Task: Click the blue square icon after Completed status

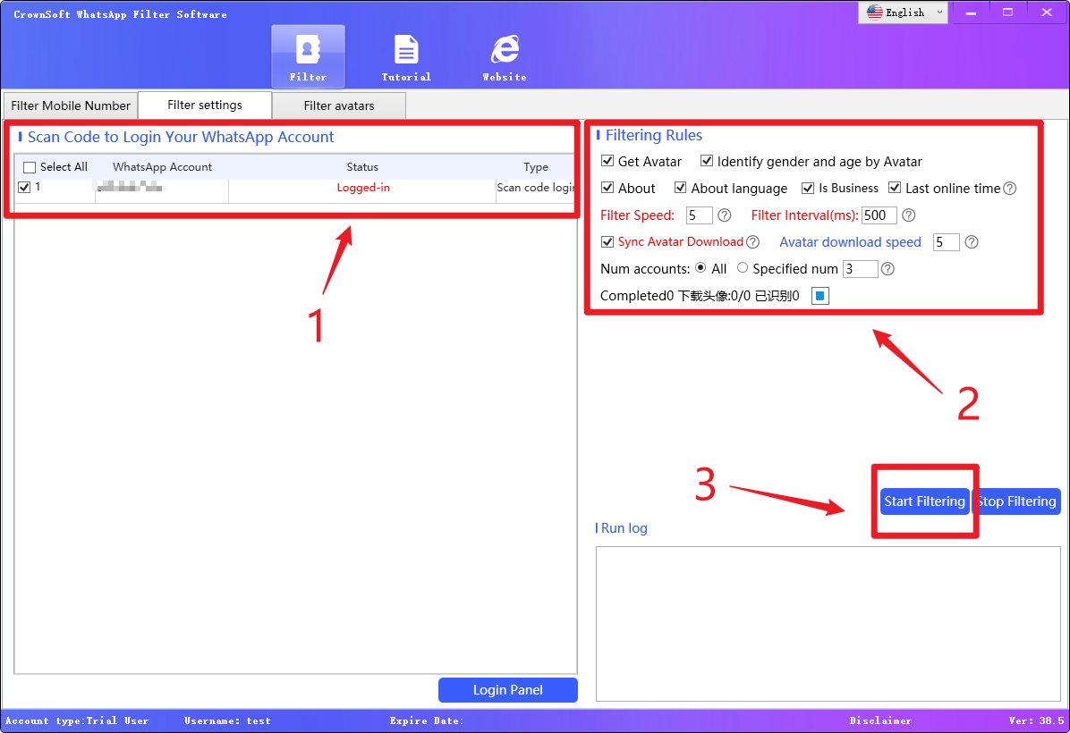Action: point(820,296)
